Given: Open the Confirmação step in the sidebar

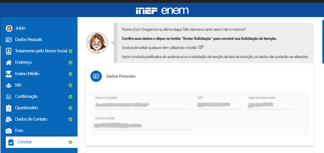Looking at the screenshot, I should tap(26, 96).
